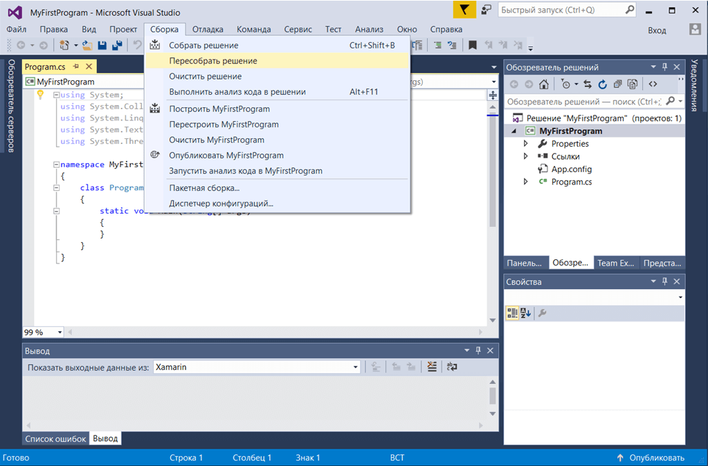
Task: Switch to the Список ошибок tab
Action: [x=55, y=438]
